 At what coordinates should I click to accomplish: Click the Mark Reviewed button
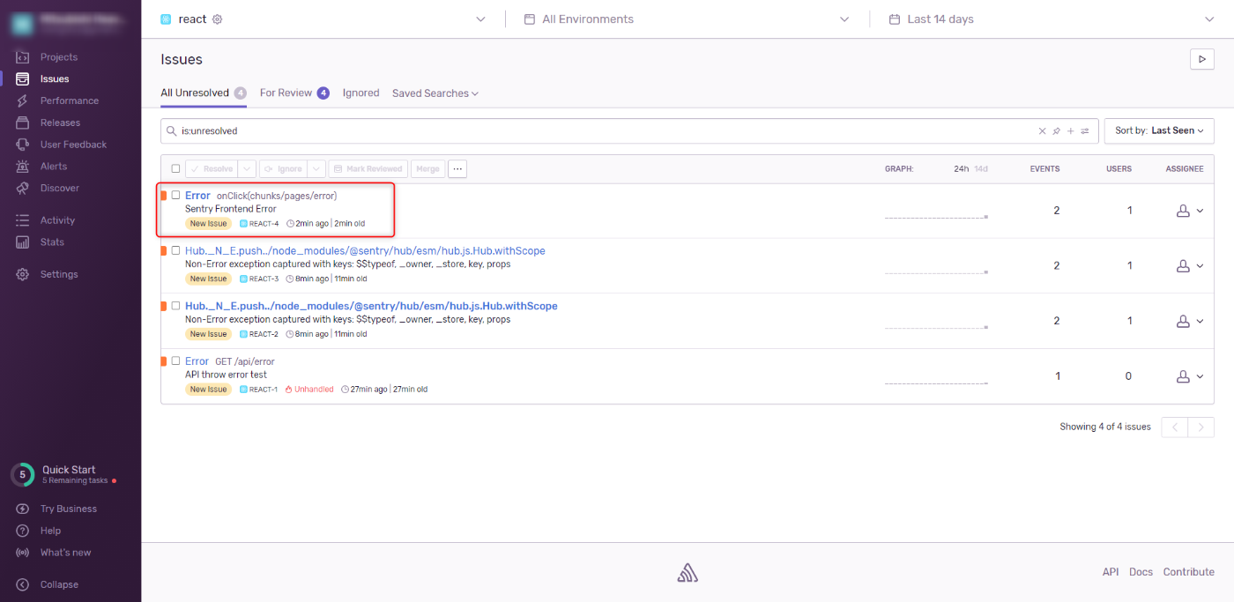point(368,168)
